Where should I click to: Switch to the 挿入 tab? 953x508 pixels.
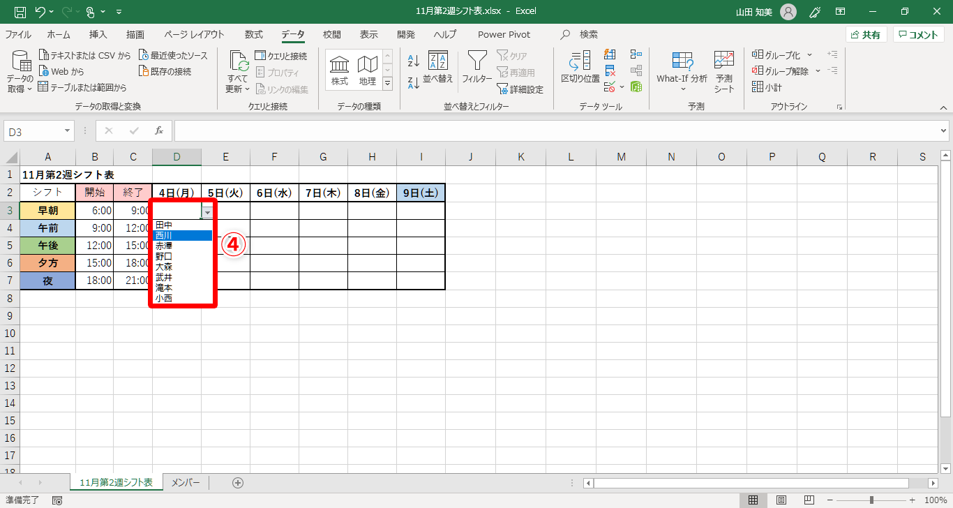coord(98,34)
